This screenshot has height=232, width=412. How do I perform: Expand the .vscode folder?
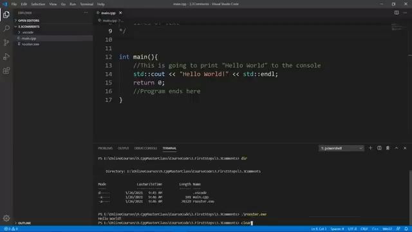28,32
